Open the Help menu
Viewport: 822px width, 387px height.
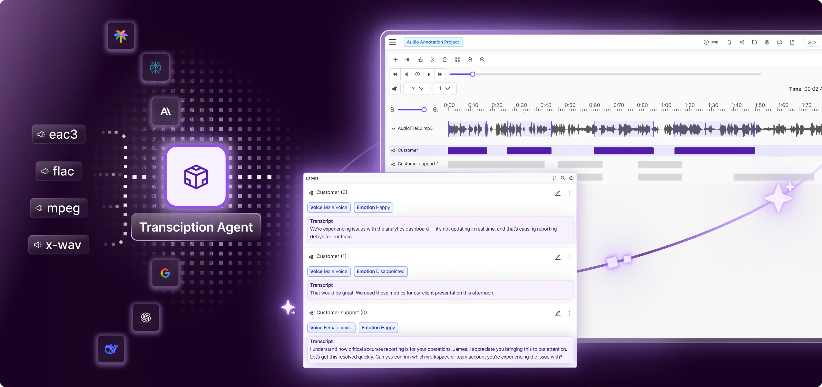(x=710, y=42)
